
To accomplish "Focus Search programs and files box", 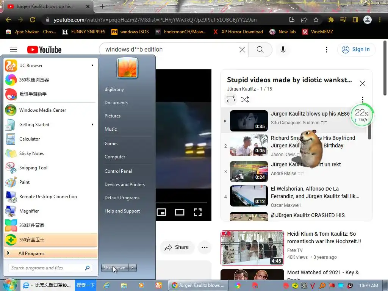I will tap(50, 268).
